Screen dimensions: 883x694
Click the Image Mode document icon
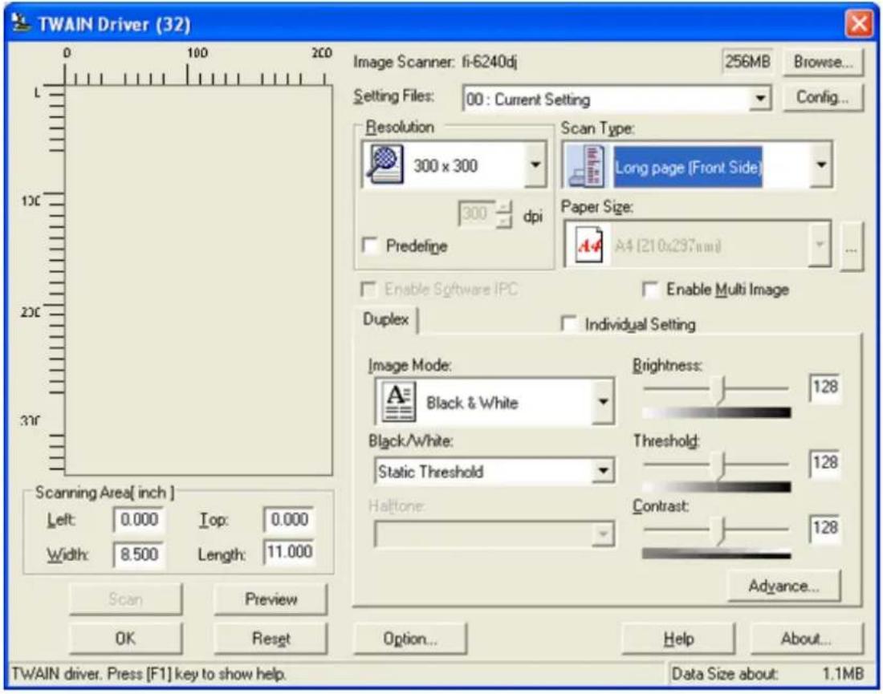tap(399, 401)
